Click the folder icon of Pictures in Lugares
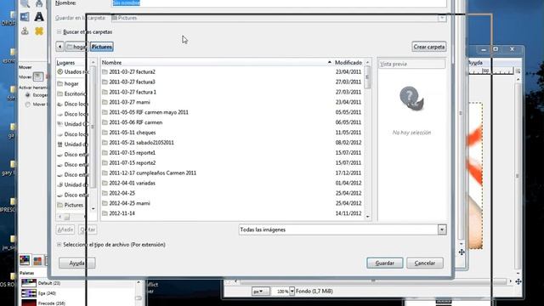Image resolution: width=544 pixels, height=306 pixels. 60,205
